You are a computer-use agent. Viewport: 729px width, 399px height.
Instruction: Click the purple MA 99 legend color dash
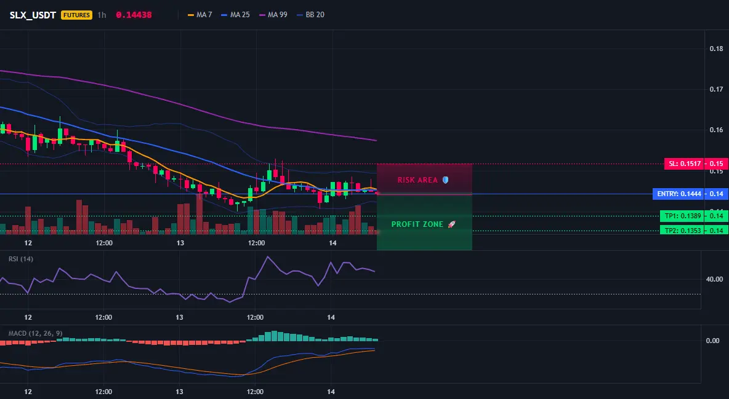(x=262, y=15)
